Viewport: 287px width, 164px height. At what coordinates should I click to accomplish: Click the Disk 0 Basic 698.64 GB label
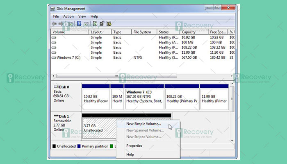pyautogui.click(x=66, y=97)
